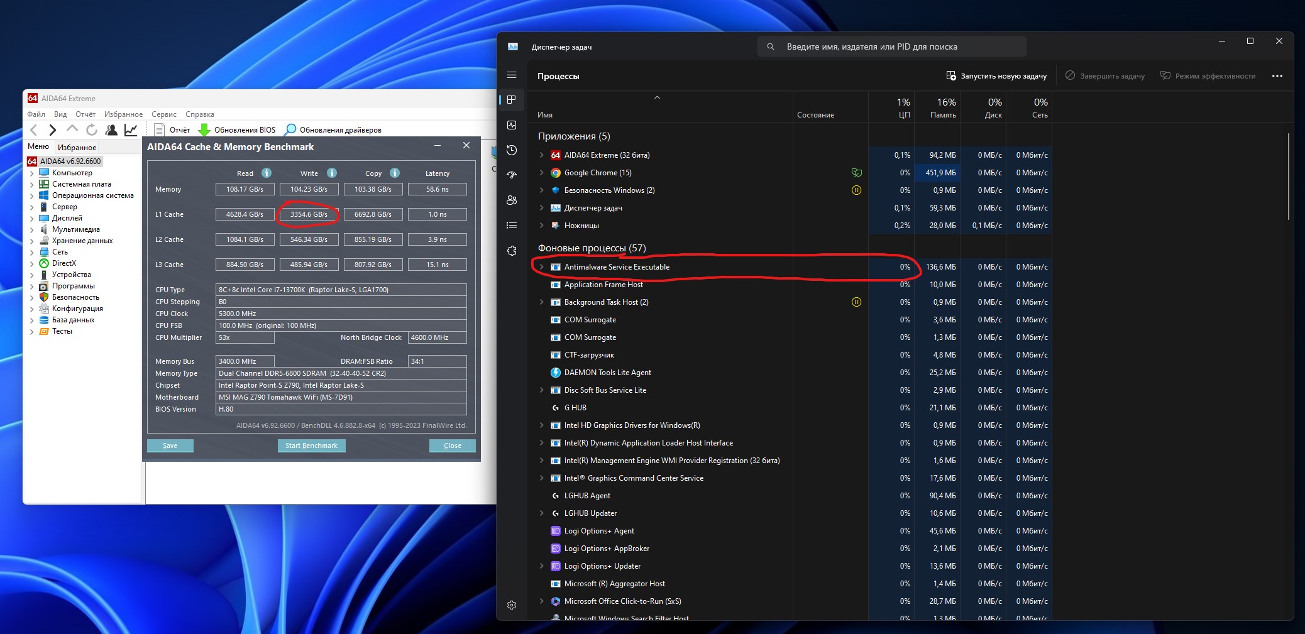This screenshot has height=634, width=1305.
Task: Click the Memory Read value 108.17 GB/s
Action: pos(245,189)
